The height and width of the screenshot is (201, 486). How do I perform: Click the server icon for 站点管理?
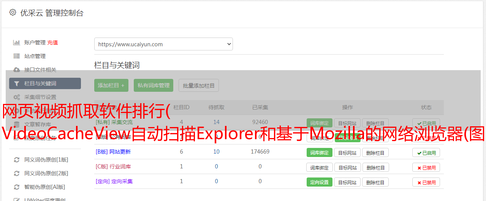click(16, 56)
